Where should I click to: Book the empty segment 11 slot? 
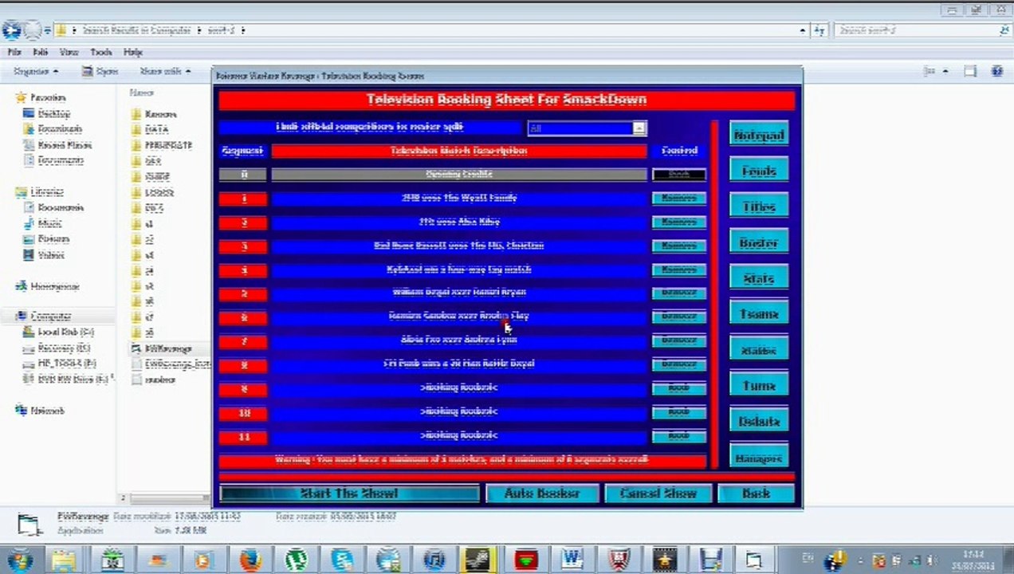click(678, 436)
